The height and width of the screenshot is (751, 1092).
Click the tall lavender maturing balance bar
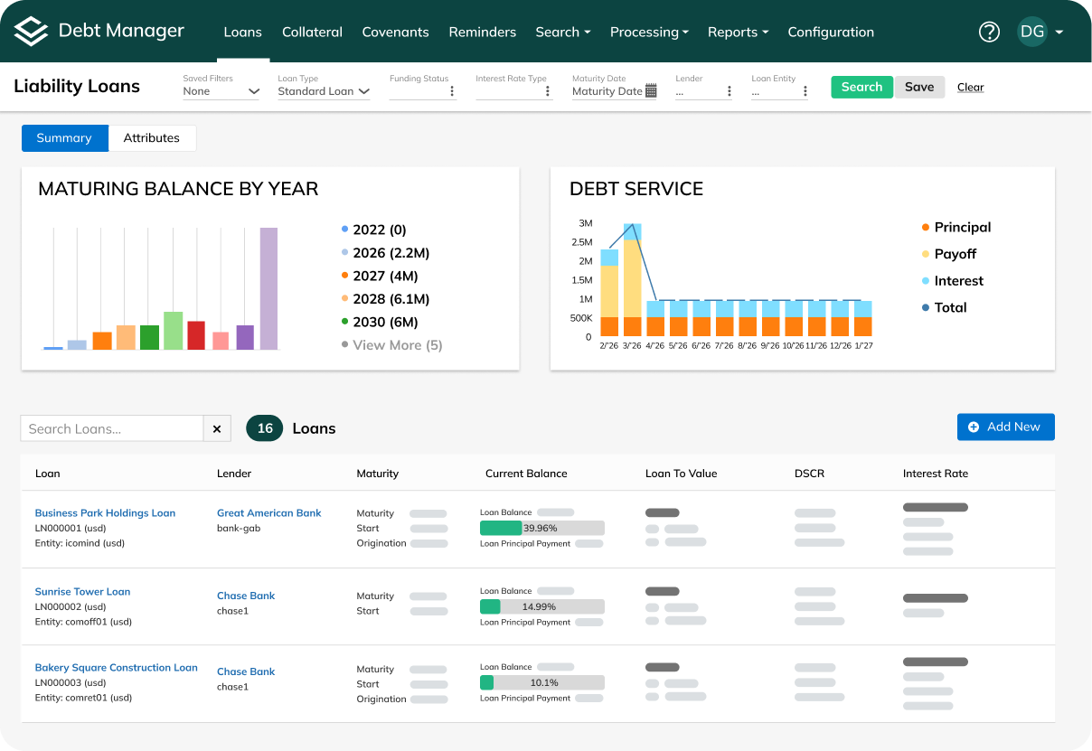(x=268, y=288)
